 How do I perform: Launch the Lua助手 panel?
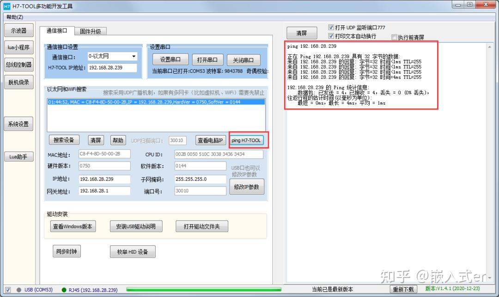(18, 156)
